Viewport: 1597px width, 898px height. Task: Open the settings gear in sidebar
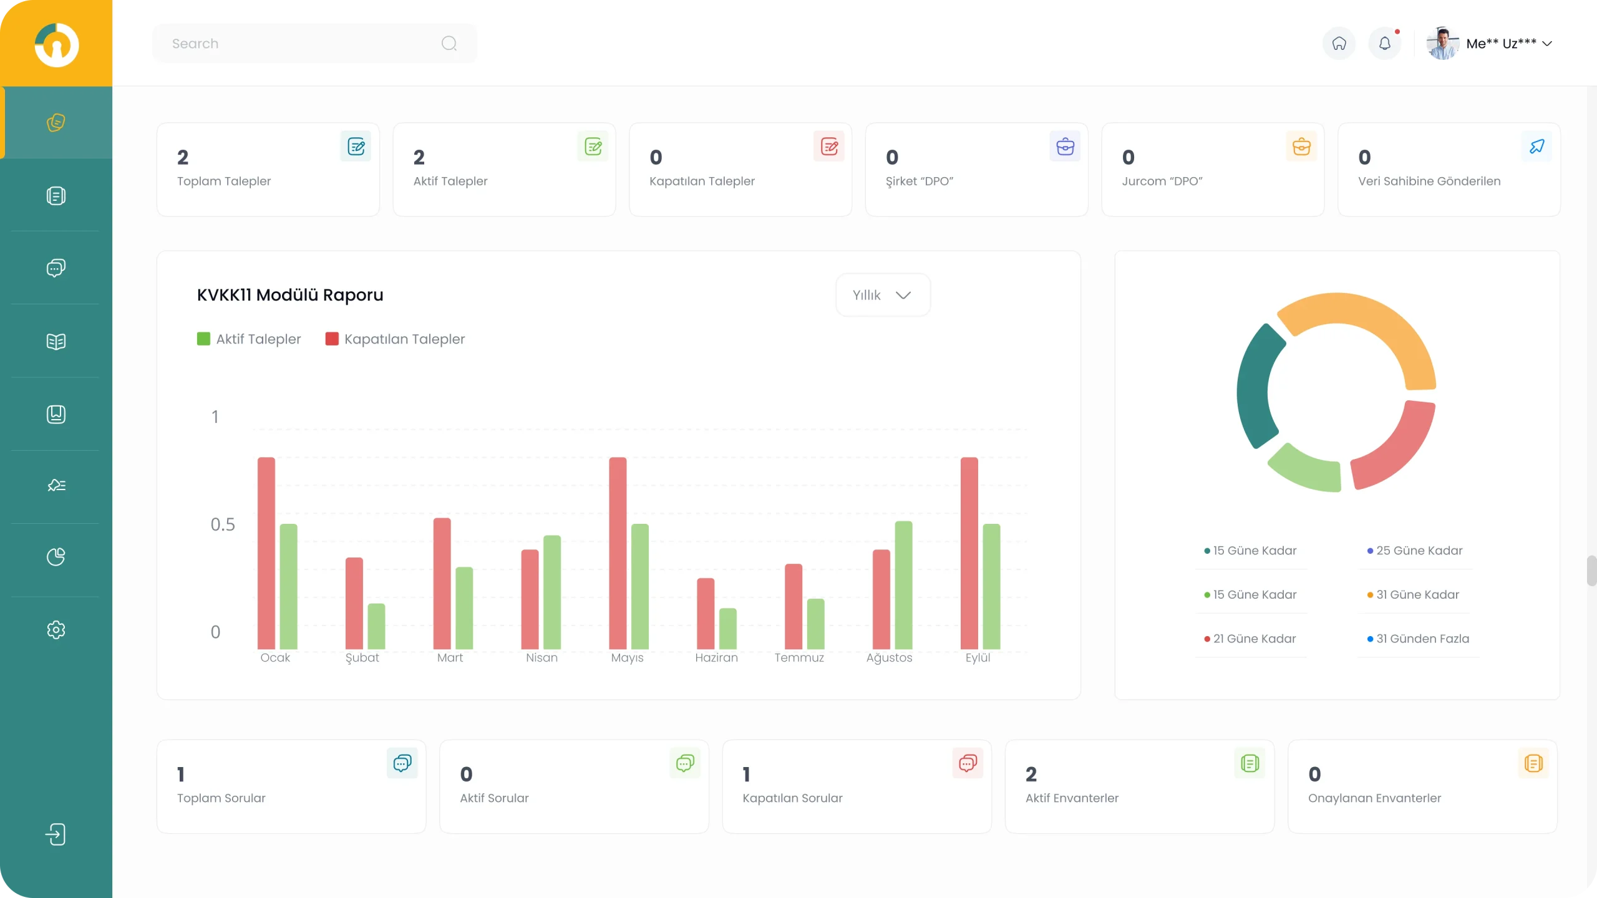tap(56, 630)
